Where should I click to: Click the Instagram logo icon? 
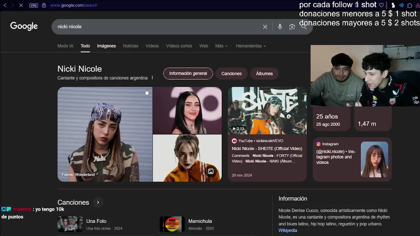(318, 144)
